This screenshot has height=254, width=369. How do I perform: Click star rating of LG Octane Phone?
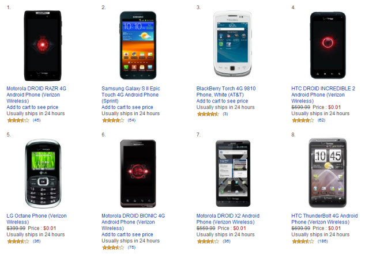point(18,241)
